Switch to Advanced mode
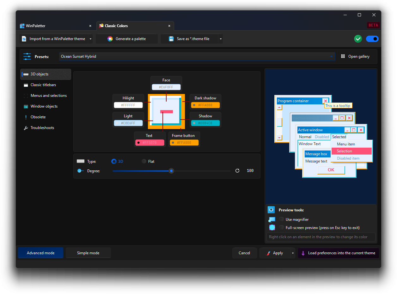The height and width of the screenshot is (294, 397). (x=41, y=253)
